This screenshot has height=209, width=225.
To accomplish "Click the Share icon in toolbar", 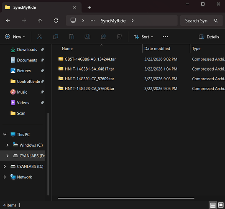I will [103, 37].
